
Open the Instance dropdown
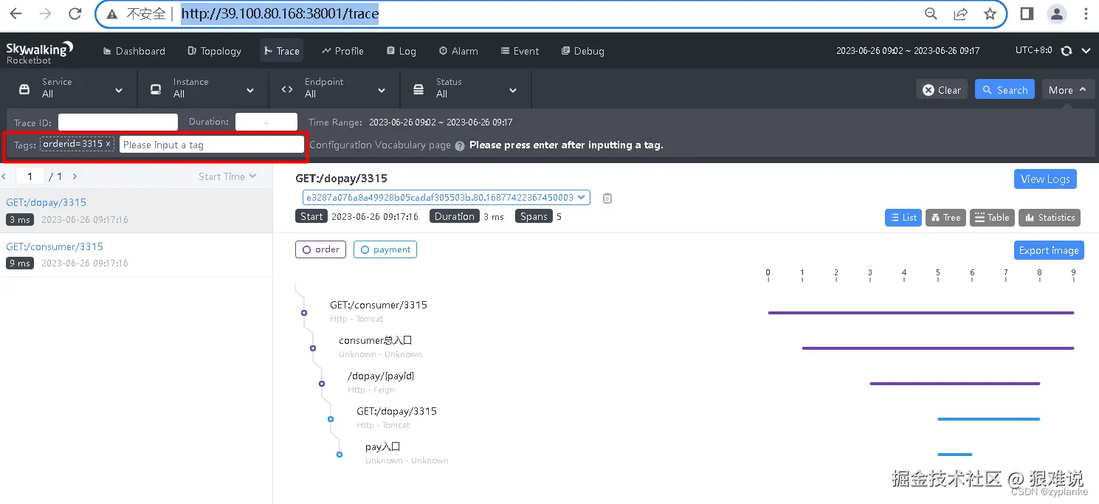coord(203,89)
